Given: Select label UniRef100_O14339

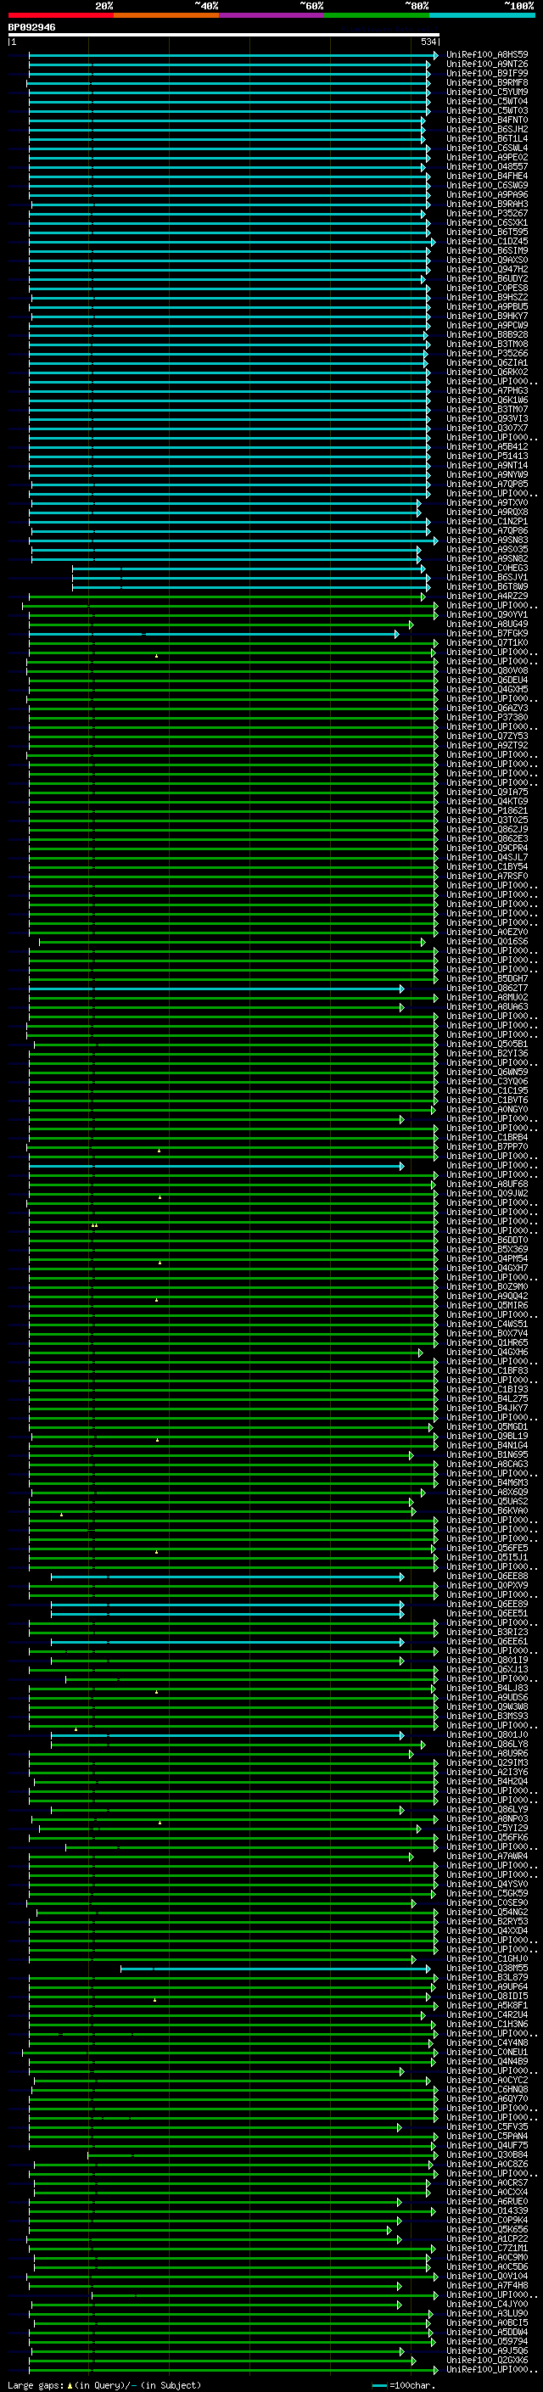Looking at the screenshot, I should pos(487,2211).
